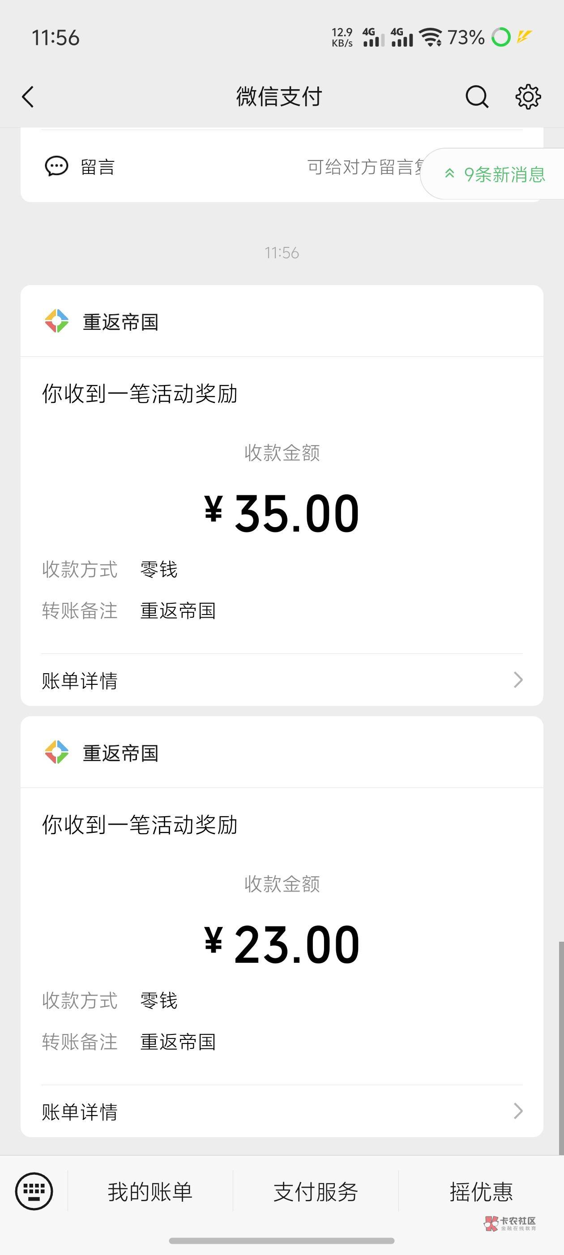Image resolution: width=564 pixels, height=1255 pixels.
Task: Tap the ¥23.00 amount card
Action: click(282, 926)
